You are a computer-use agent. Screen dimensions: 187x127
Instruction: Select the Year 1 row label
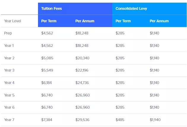pos(9,46)
